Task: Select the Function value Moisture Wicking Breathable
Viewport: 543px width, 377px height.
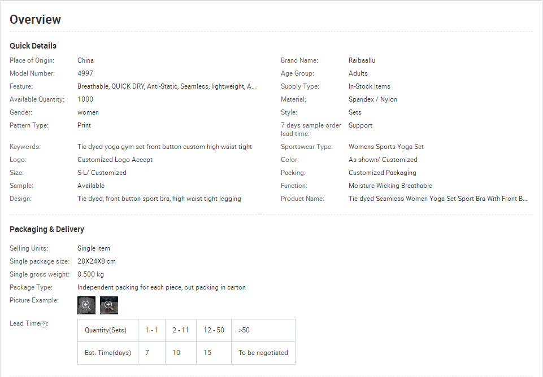Action: click(390, 186)
